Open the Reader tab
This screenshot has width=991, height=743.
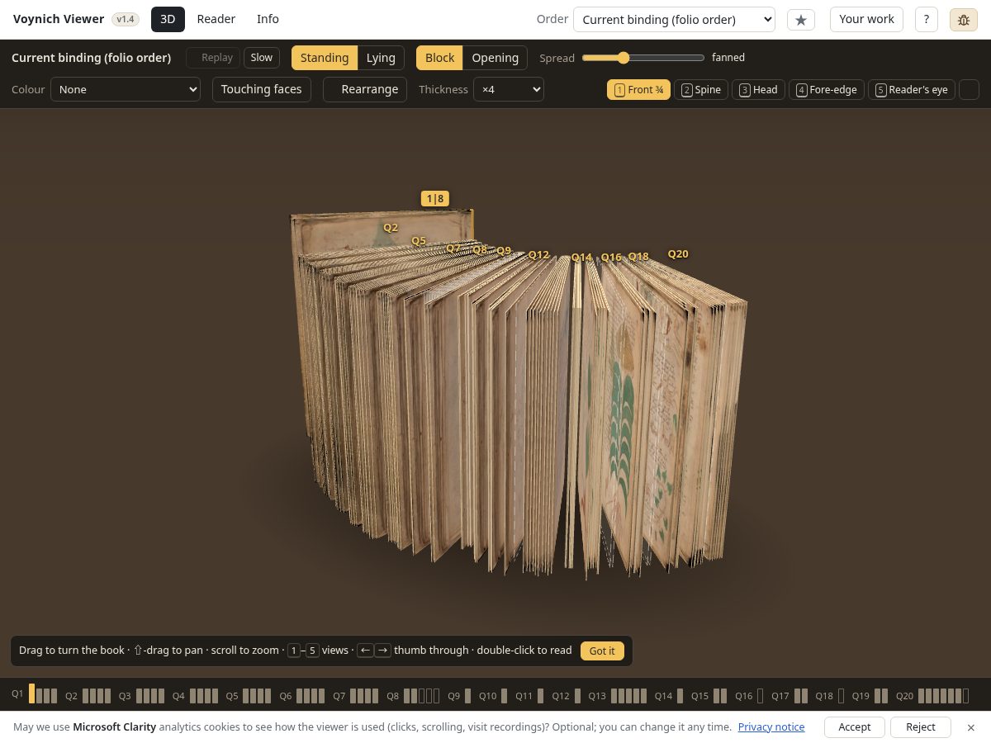click(216, 19)
